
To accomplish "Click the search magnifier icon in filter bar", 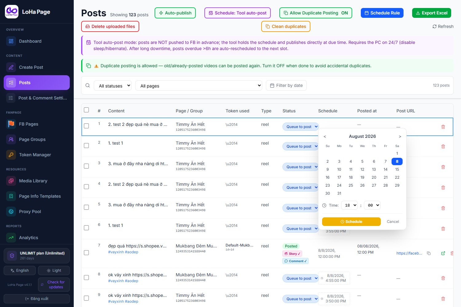I will (x=88, y=85).
